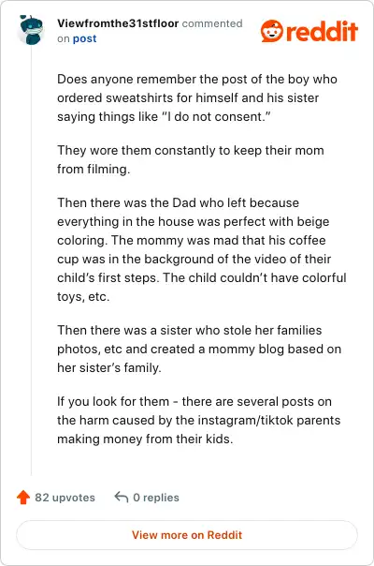Click the Reddit Snoo mascot icon
374x566 pixels.
click(x=272, y=31)
